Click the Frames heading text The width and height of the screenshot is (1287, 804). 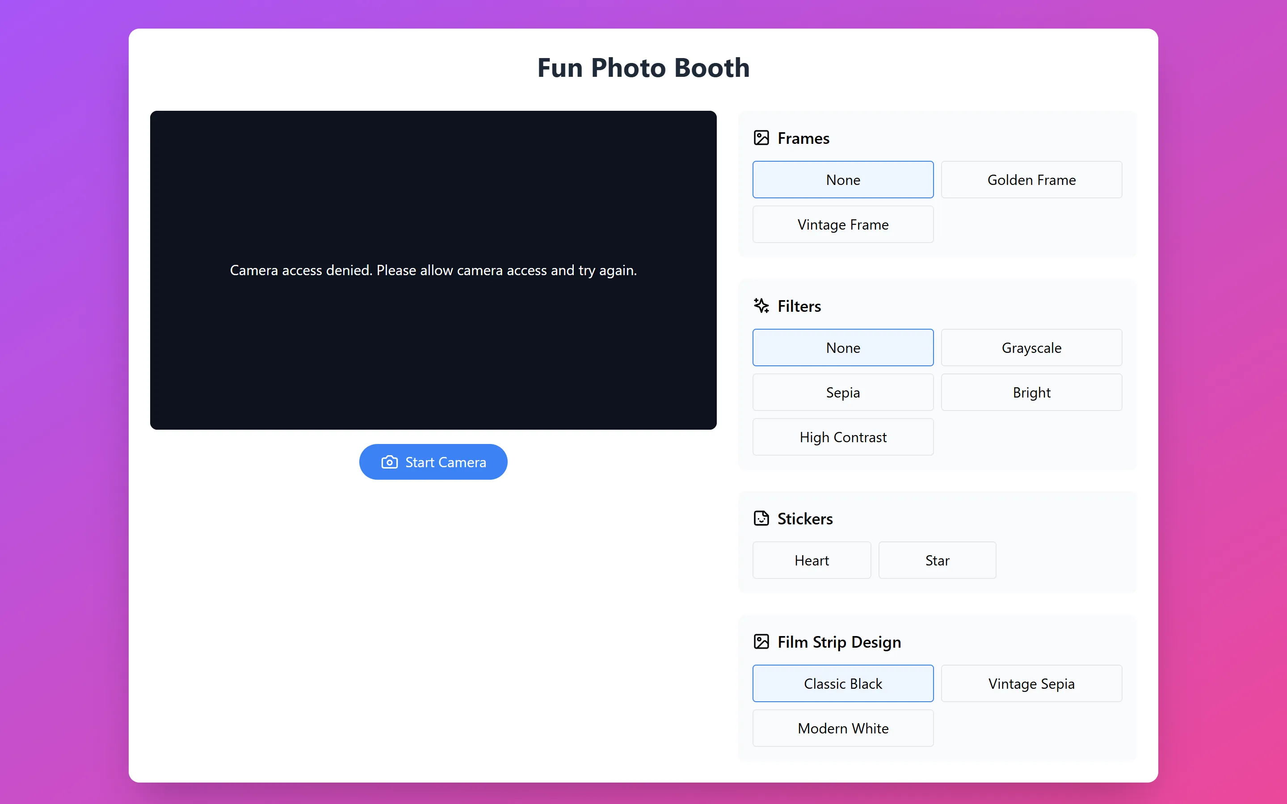(803, 138)
